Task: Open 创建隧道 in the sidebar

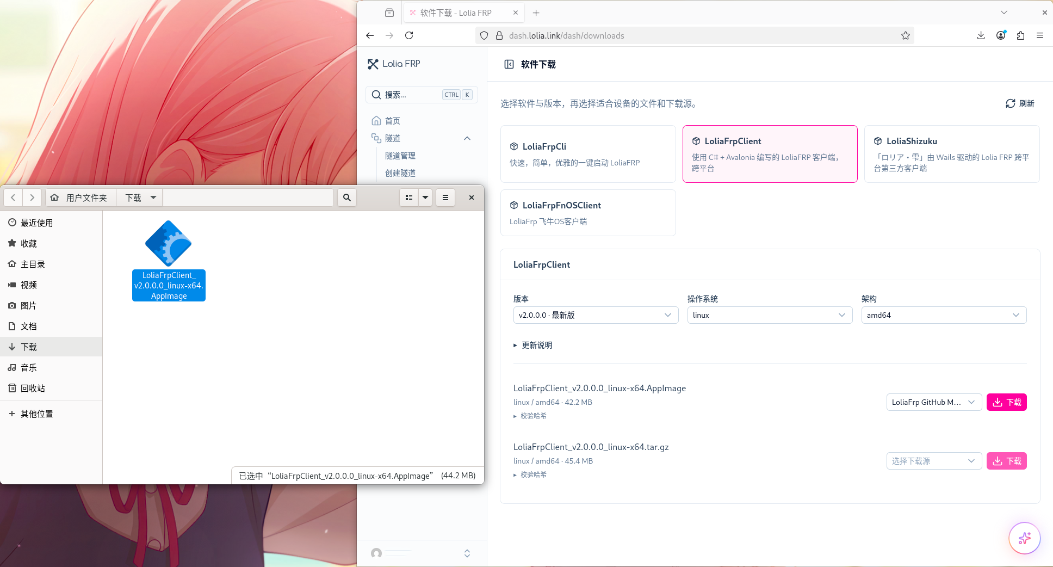Action: 400,173
